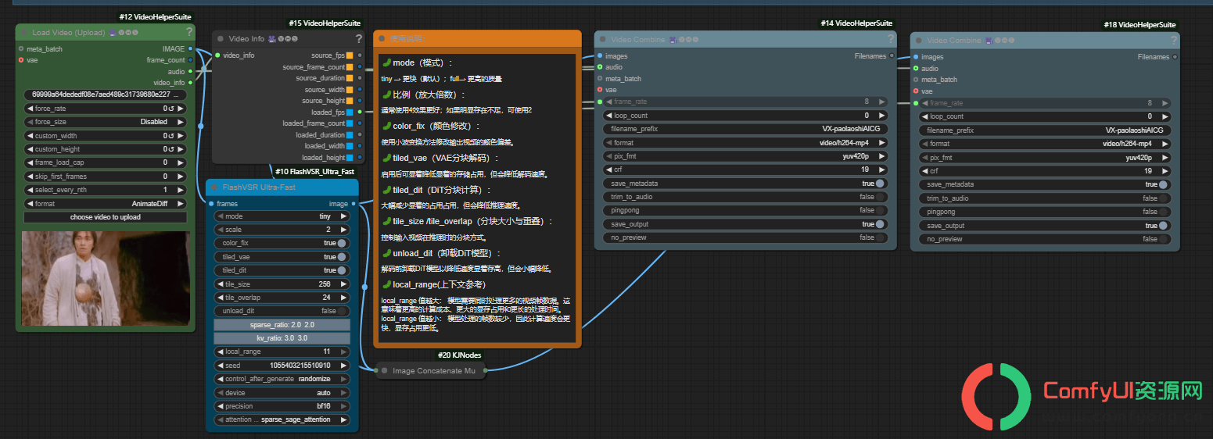The image size is (1213, 439).
Task: Open the device dropdown set to auto
Action: (x=281, y=393)
